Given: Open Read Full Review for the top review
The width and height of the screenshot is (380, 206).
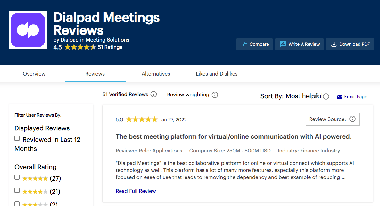Looking at the screenshot, I should click(136, 191).
